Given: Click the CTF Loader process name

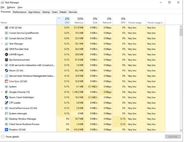Looking at the screenshot, I should pos(15,103).
